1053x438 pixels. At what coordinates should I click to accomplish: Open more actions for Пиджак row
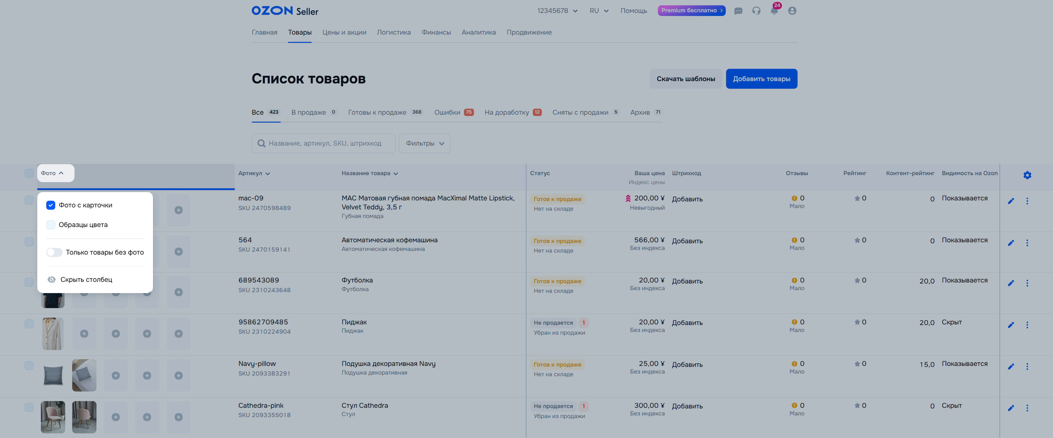[1027, 325]
